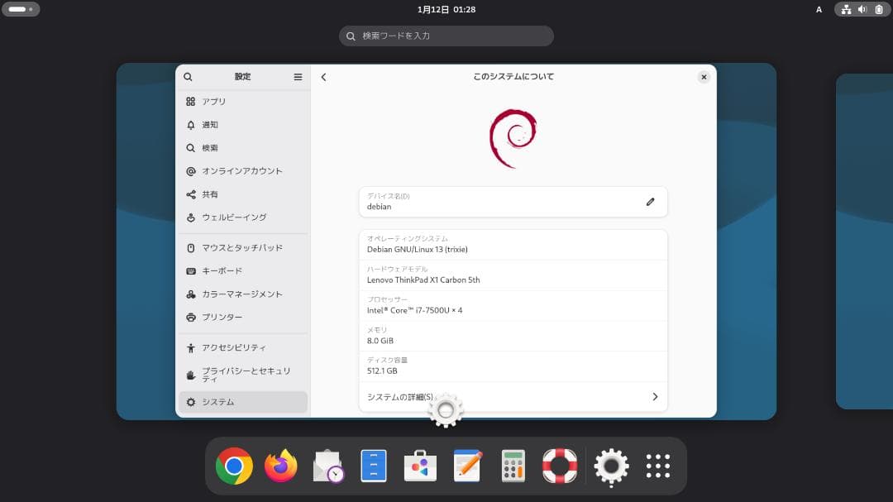Click the network icon in the top bar
This screenshot has width=893, height=502.
pyautogui.click(x=845, y=9)
